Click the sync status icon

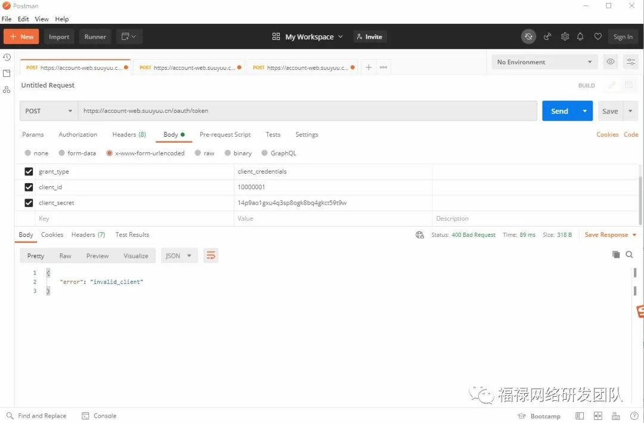point(528,36)
